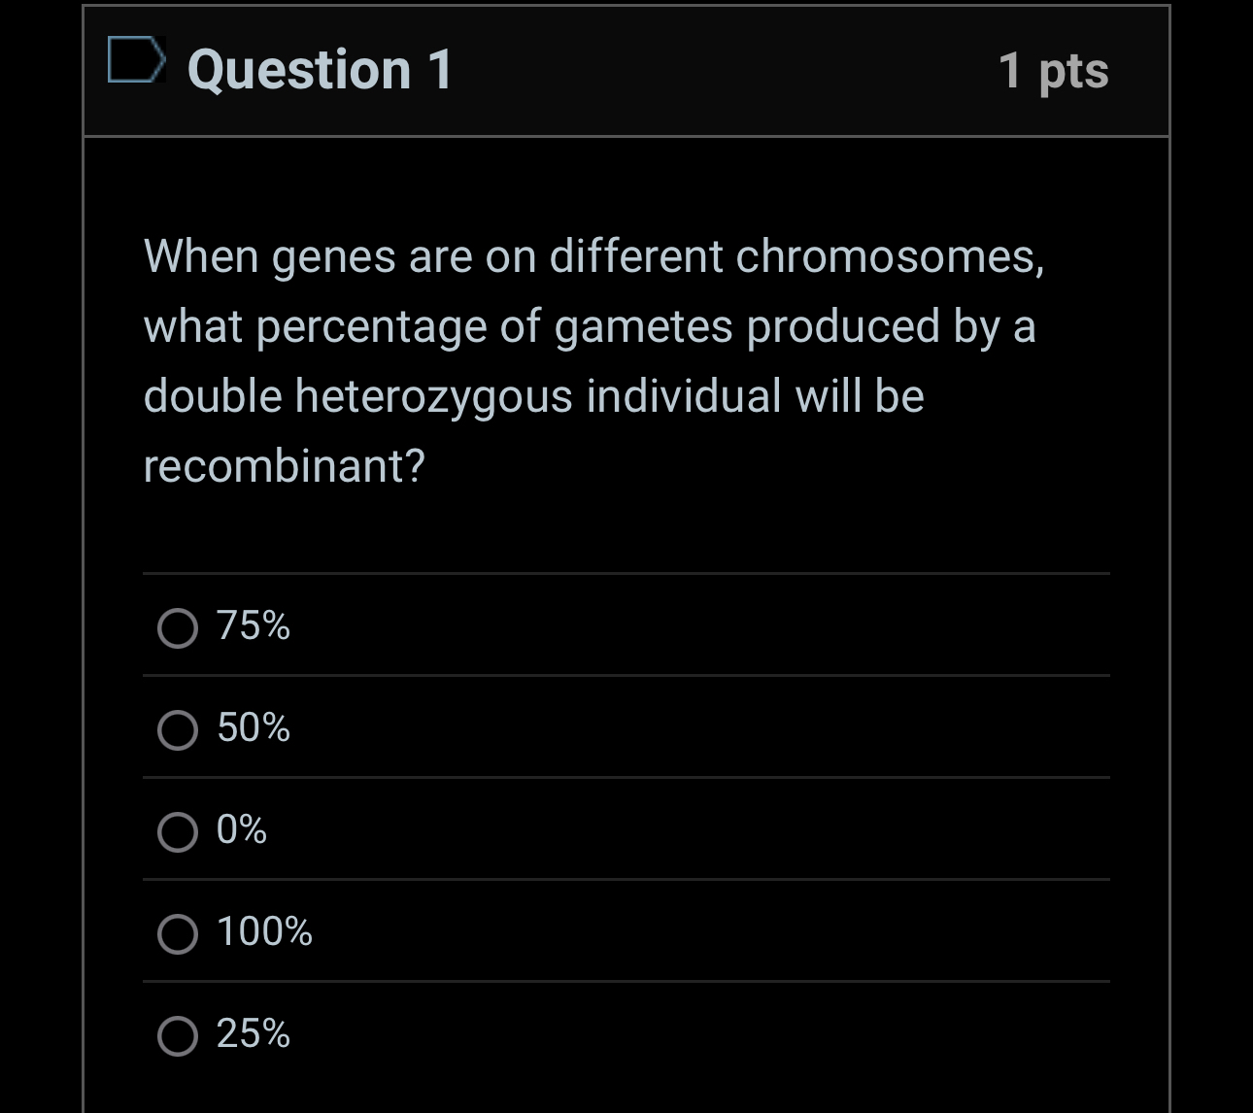Click the radio circle beside 50%
This screenshot has width=1253, height=1113.
[177, 730]
